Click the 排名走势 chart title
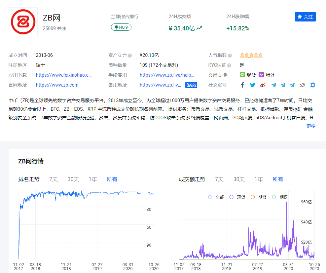 tap(29, 179)
